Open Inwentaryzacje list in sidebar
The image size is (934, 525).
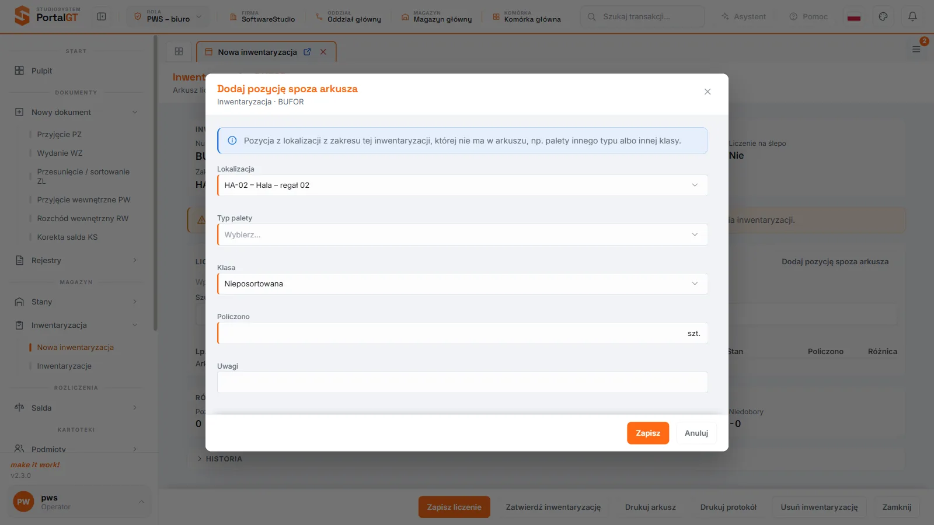(64, 366)
